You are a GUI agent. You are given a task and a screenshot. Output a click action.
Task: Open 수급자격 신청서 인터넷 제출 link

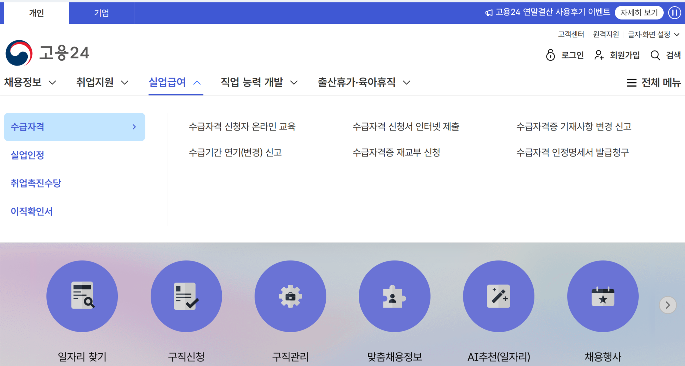pos(406,127)
